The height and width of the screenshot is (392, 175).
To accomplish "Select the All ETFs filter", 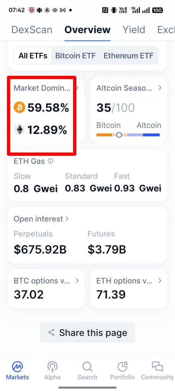I will pyautogui.click(x=33, y=56).
